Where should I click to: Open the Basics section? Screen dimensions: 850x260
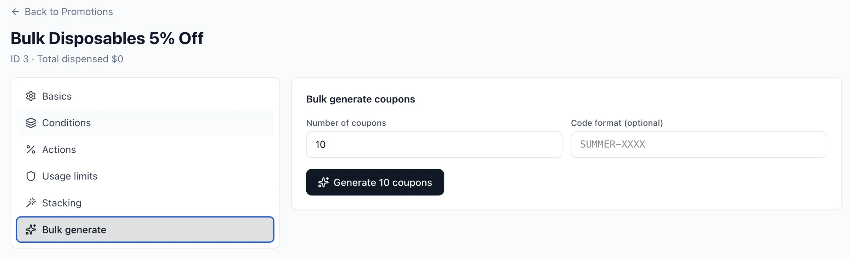57,96
